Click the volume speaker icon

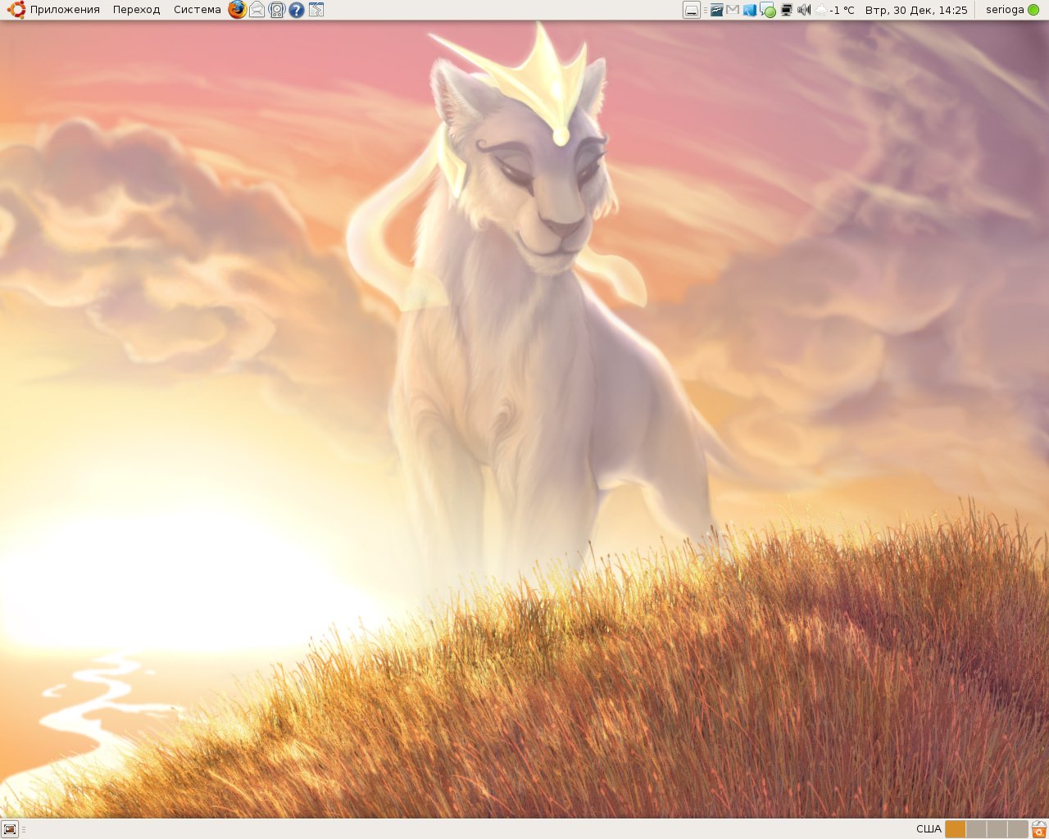804,10
